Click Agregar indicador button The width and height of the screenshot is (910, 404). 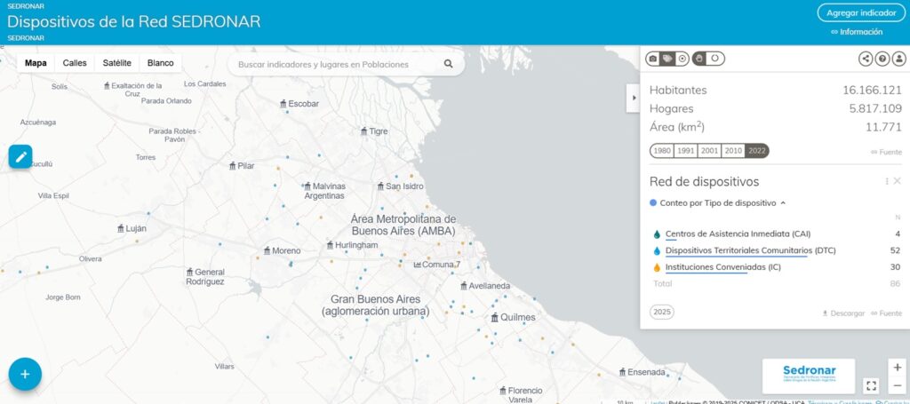click(x=861, y=12)
